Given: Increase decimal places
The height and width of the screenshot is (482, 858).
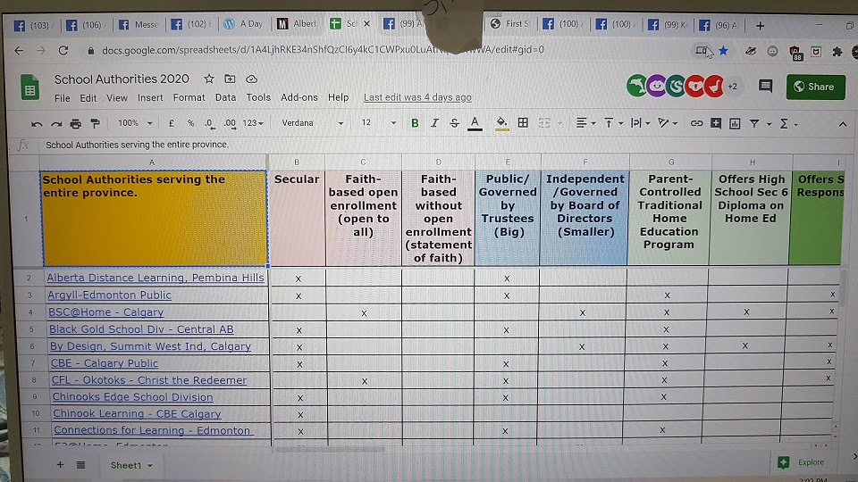Looking at the screenshot, I should click(x=231, y=124).
